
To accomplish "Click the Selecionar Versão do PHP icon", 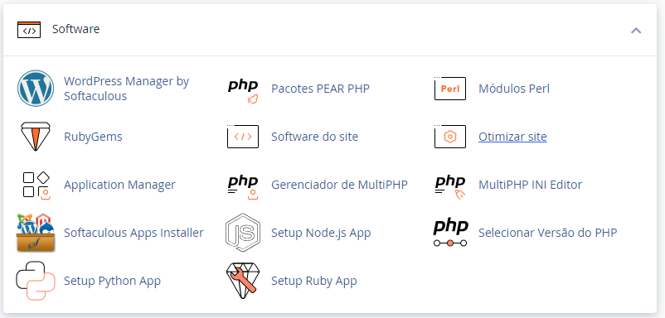I will [x=450, y=233].
